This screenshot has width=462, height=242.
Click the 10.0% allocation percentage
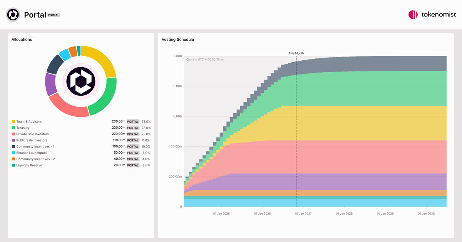coord(146,146)
